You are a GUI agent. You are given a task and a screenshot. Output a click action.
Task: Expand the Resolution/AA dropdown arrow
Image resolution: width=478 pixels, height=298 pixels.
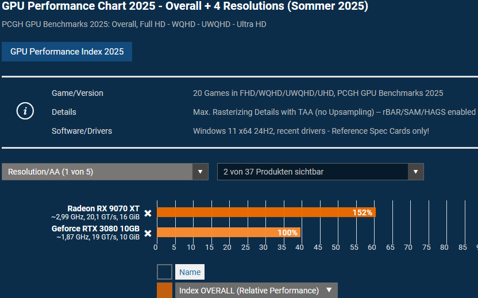(x=201, y=172)
